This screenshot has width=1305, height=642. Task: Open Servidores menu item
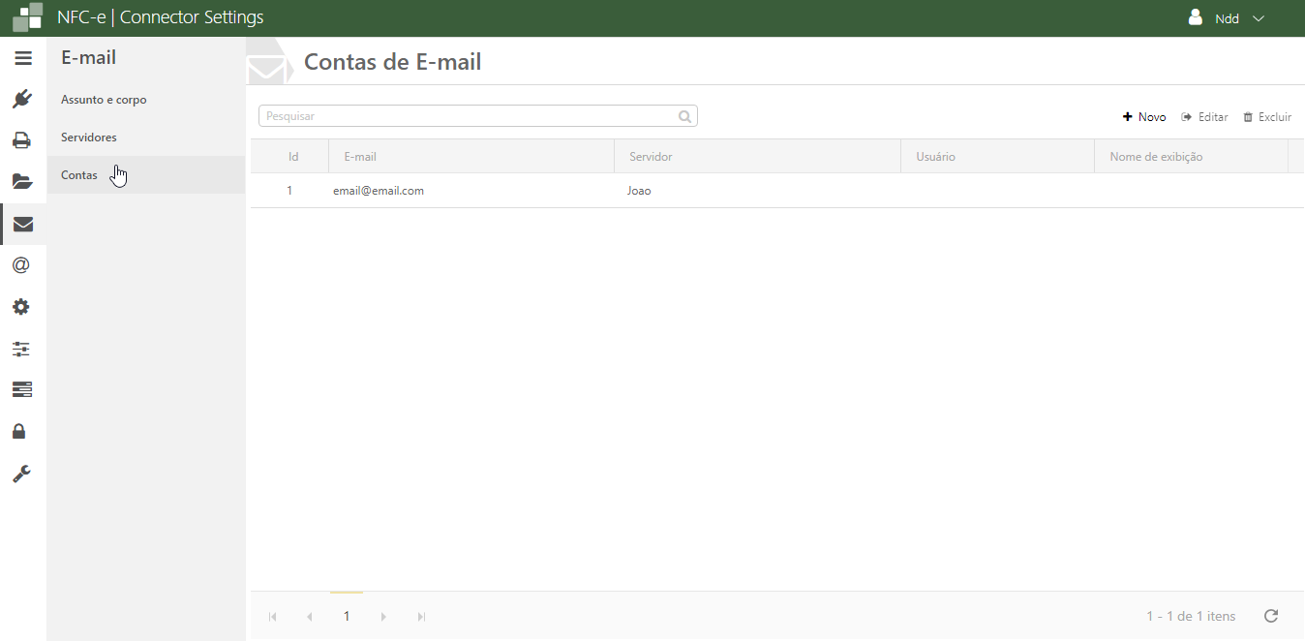[89, 138]
